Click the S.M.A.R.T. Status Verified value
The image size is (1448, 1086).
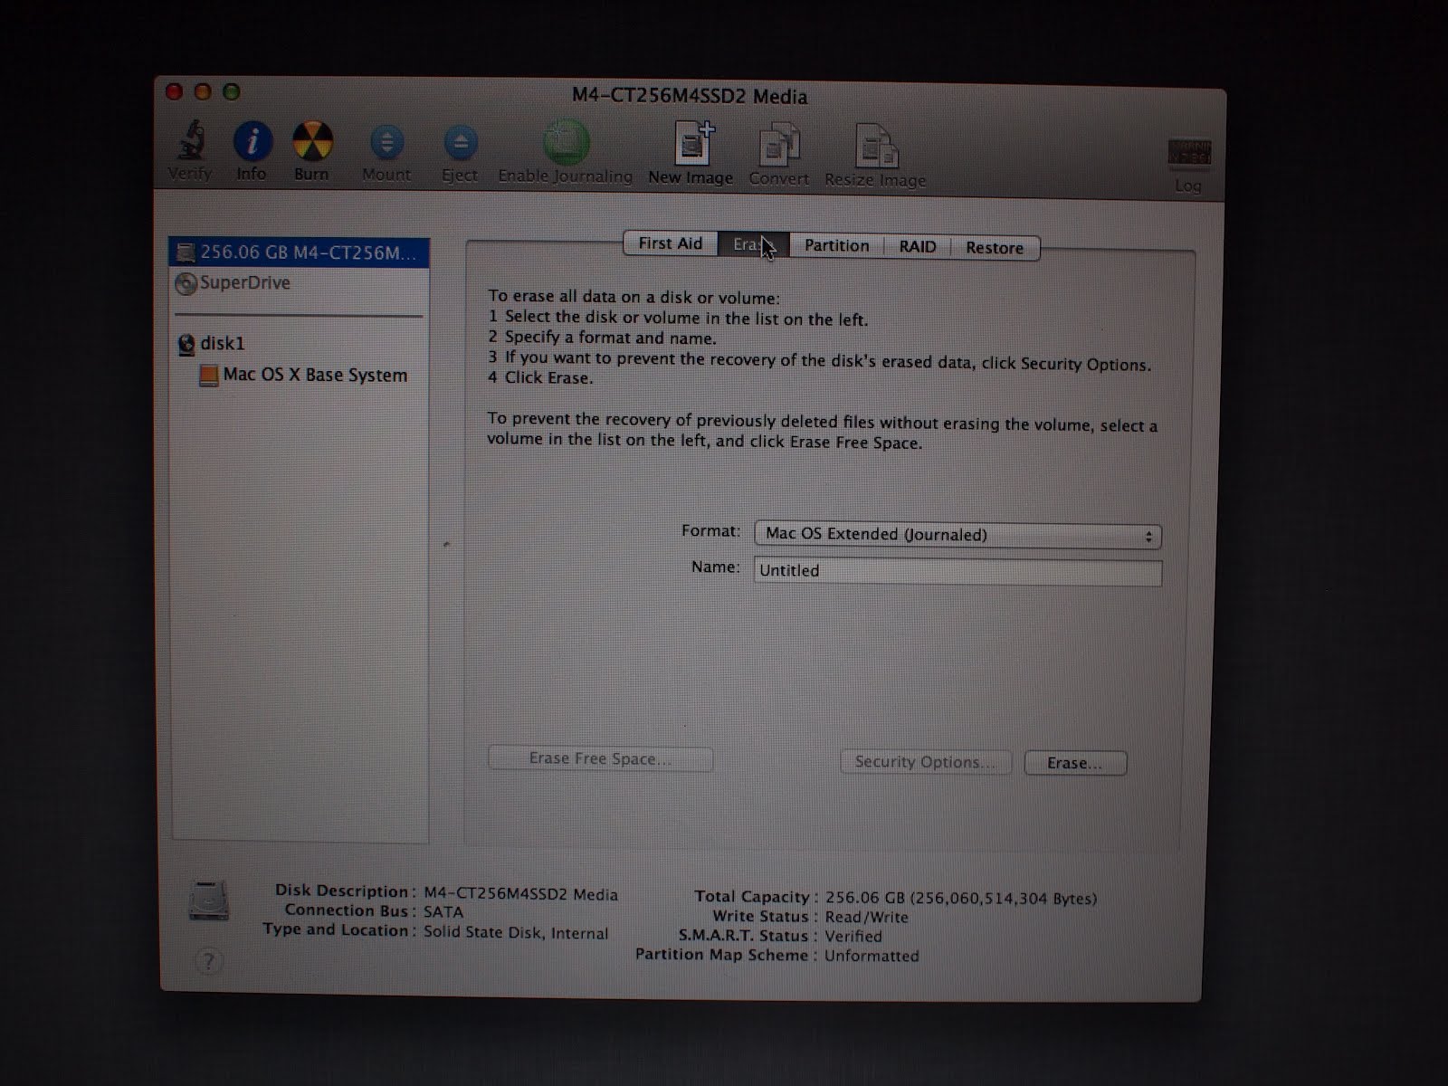[853, 937]
